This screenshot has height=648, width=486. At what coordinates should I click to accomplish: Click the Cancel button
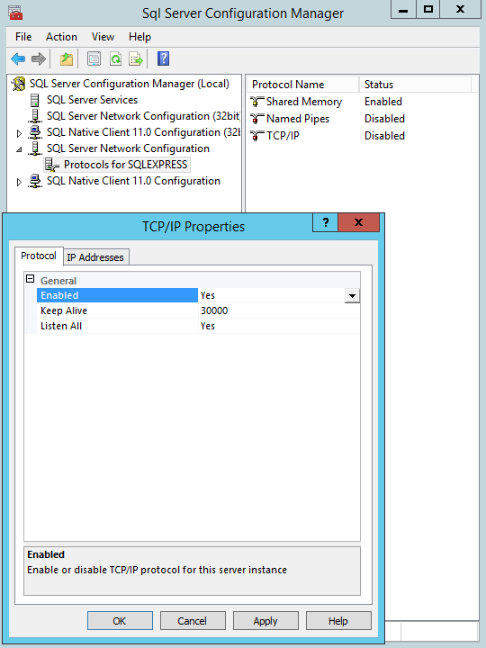(x=193, y=621)
